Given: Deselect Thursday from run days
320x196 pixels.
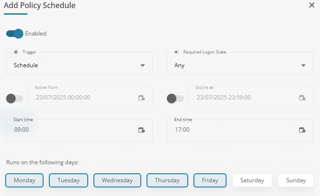Looking at the screenshot, I should click(167, 180).
